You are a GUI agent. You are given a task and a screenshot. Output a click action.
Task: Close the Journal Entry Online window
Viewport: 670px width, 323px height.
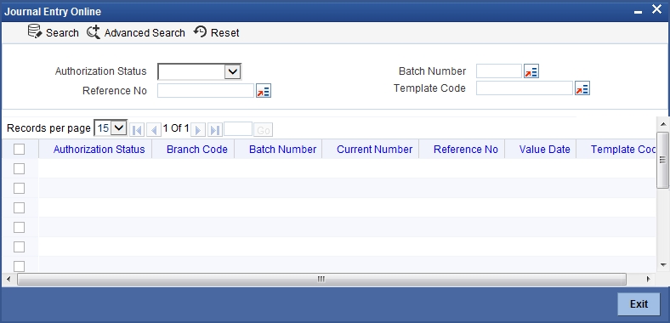pyautogui.click(x=656, y=9)
